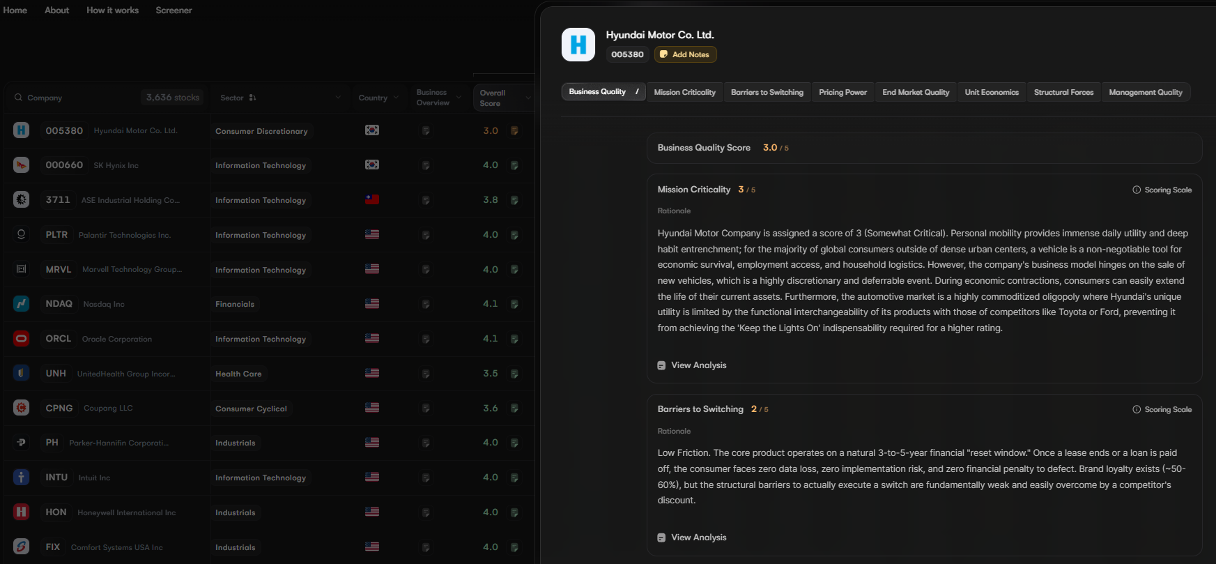1216x564 pixels.
Task: Select the PLTR ticker in the stock list
Action: coord(56,235)
